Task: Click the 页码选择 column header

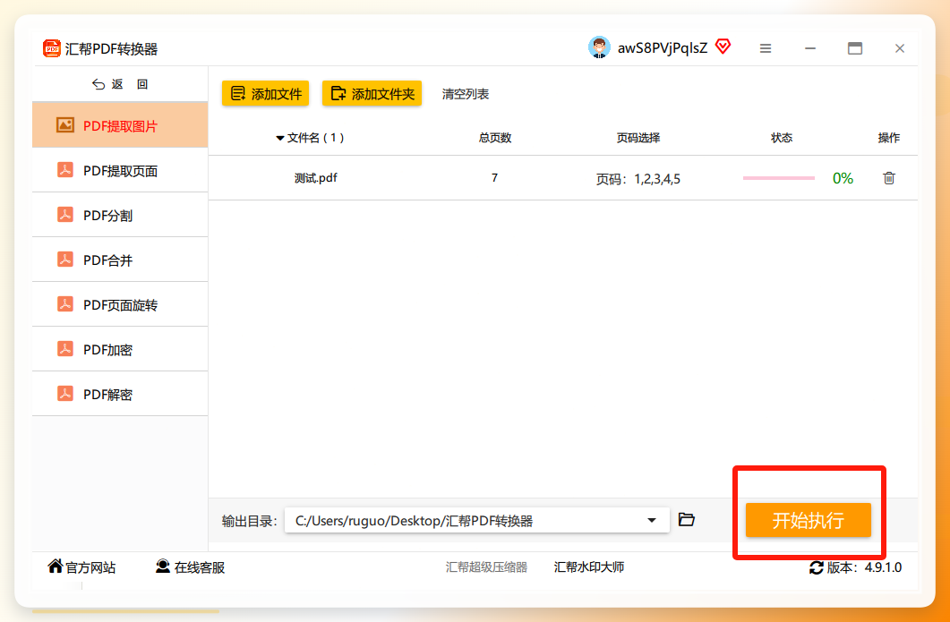Action: [638, 138]
